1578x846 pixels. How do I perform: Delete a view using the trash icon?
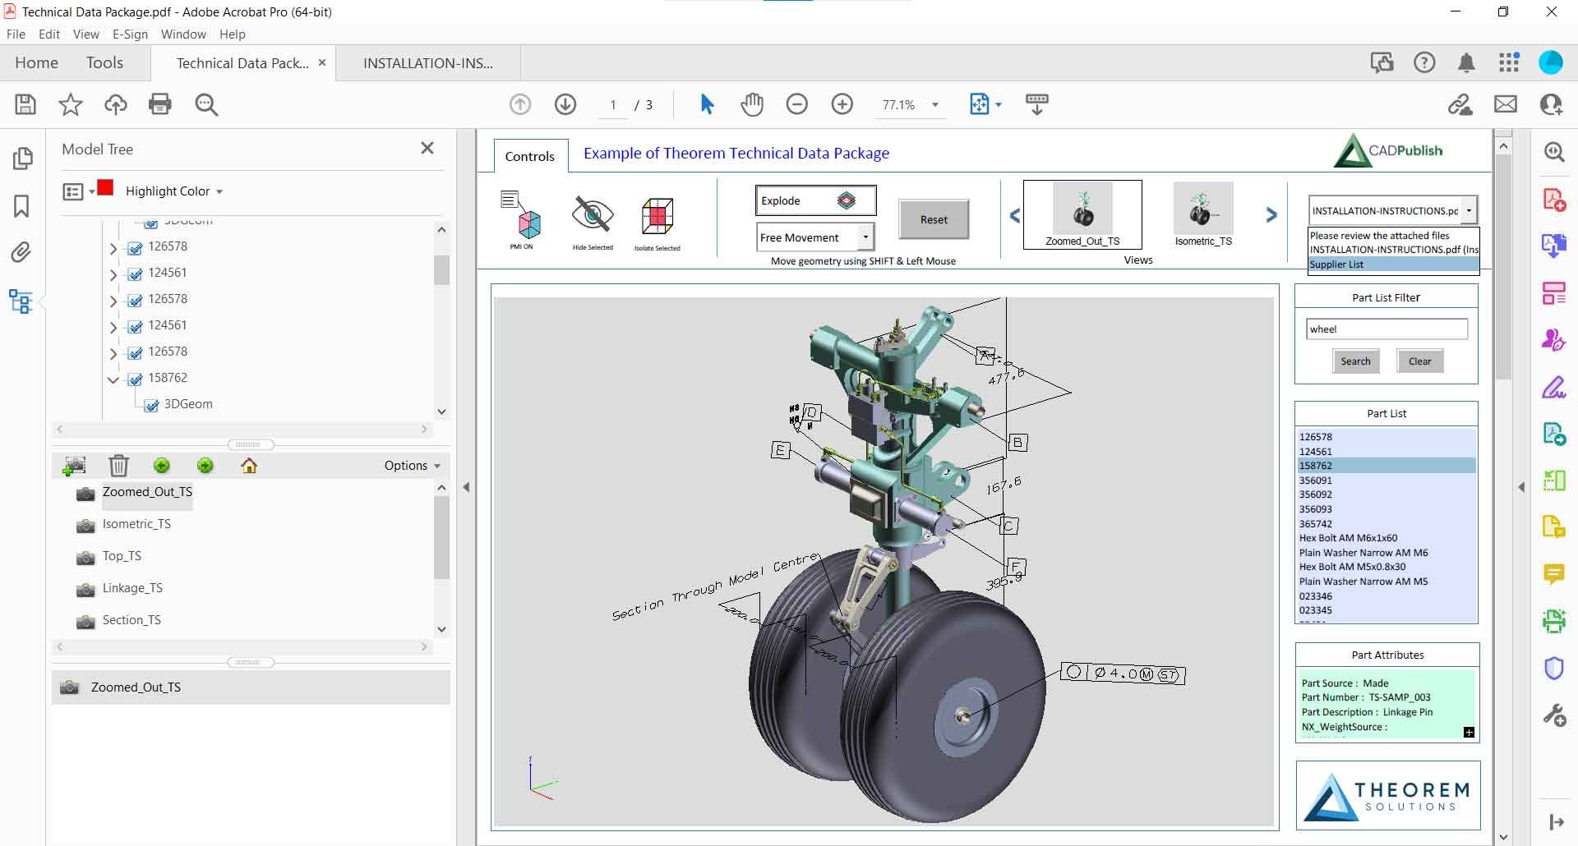(x=118, y=465)
